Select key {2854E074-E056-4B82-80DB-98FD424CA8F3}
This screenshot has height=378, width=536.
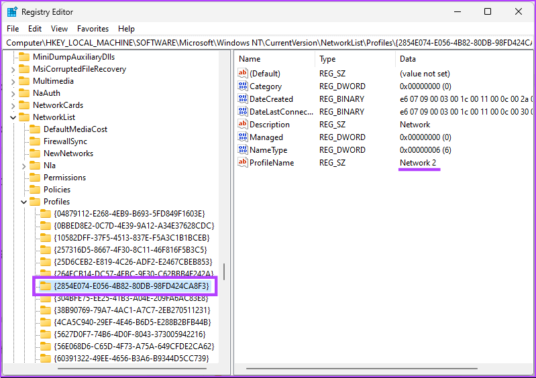(131, 286)
